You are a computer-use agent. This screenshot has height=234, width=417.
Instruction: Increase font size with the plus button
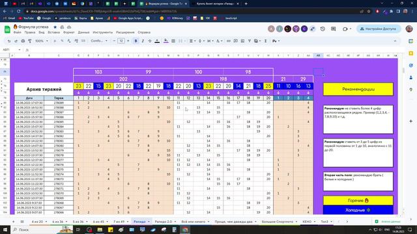click(x=128, y=41)
